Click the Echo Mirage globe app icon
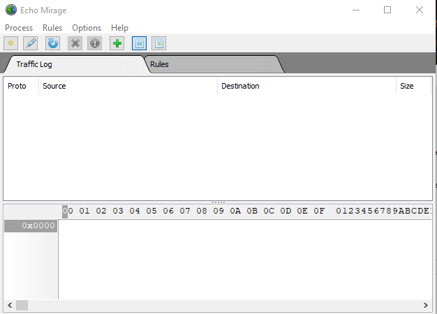 coord(11,10)
